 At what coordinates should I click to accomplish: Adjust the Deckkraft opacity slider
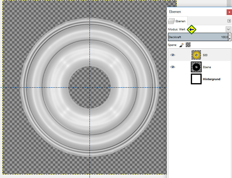(198, 37)
